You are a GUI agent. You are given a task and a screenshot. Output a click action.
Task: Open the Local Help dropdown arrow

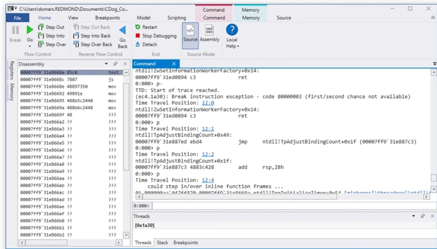point(238,46)
